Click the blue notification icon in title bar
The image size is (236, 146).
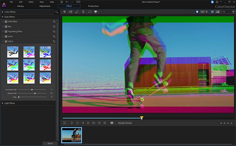(212, 2)
